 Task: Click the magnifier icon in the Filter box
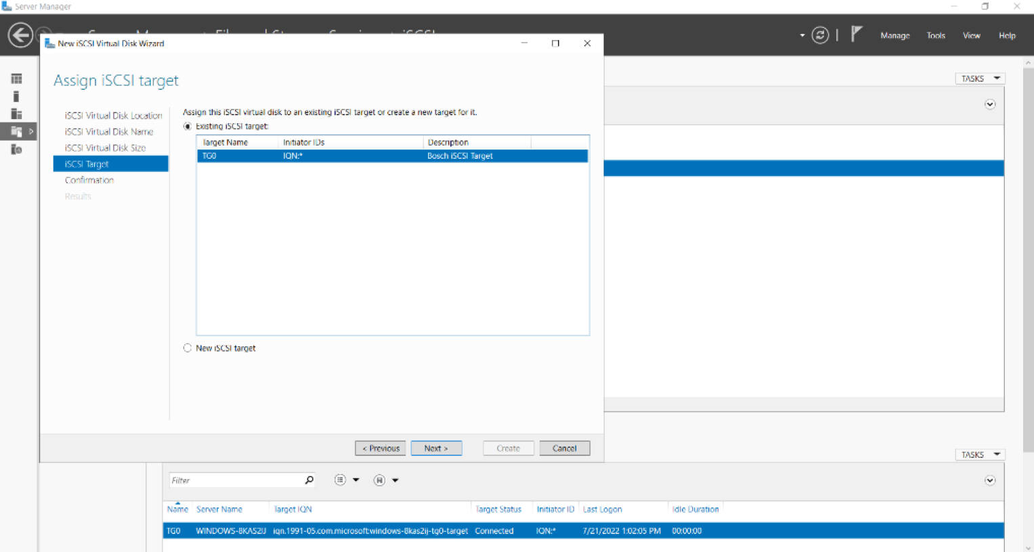[309, 480]
